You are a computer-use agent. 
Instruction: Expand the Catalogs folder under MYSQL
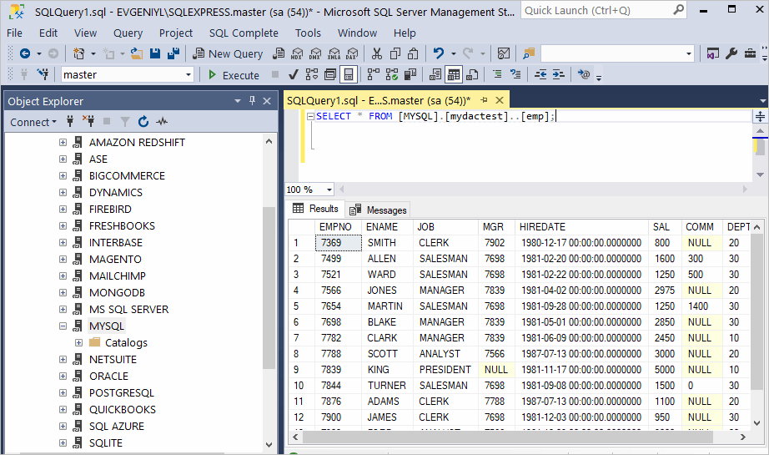tap(79, 342)
